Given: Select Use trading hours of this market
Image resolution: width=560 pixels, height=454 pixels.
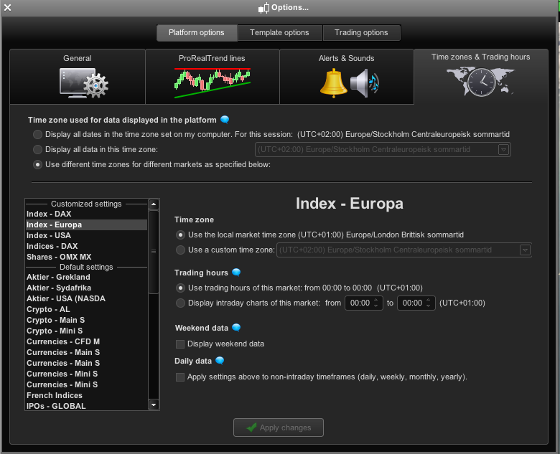Looking at the screenshot, I should coord(180,288).
